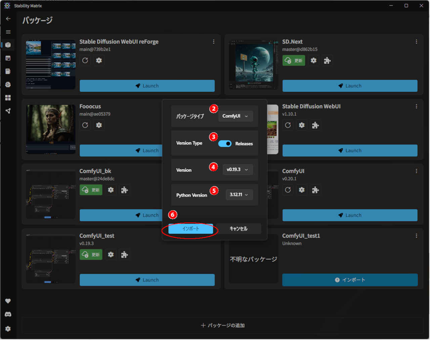
Task: Click the refresh icon on Fooocus card
Action: click(85, 125)
